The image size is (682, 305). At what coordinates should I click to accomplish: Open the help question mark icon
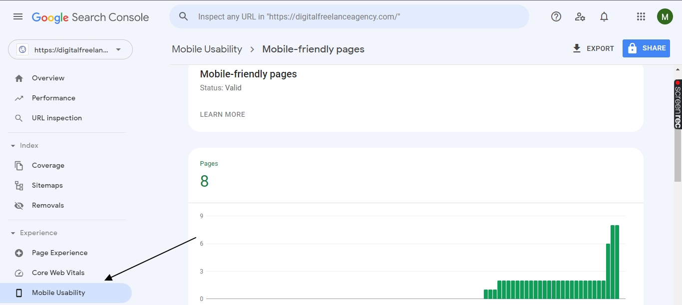pyautogui.click(x=556, y=17)
